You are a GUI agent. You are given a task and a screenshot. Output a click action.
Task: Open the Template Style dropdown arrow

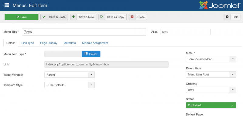(x=91, y=85)
